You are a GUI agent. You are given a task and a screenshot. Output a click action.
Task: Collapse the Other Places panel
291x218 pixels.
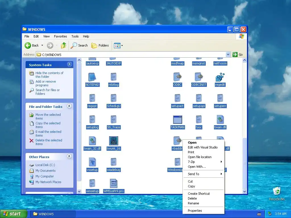[x=69, y=156]
